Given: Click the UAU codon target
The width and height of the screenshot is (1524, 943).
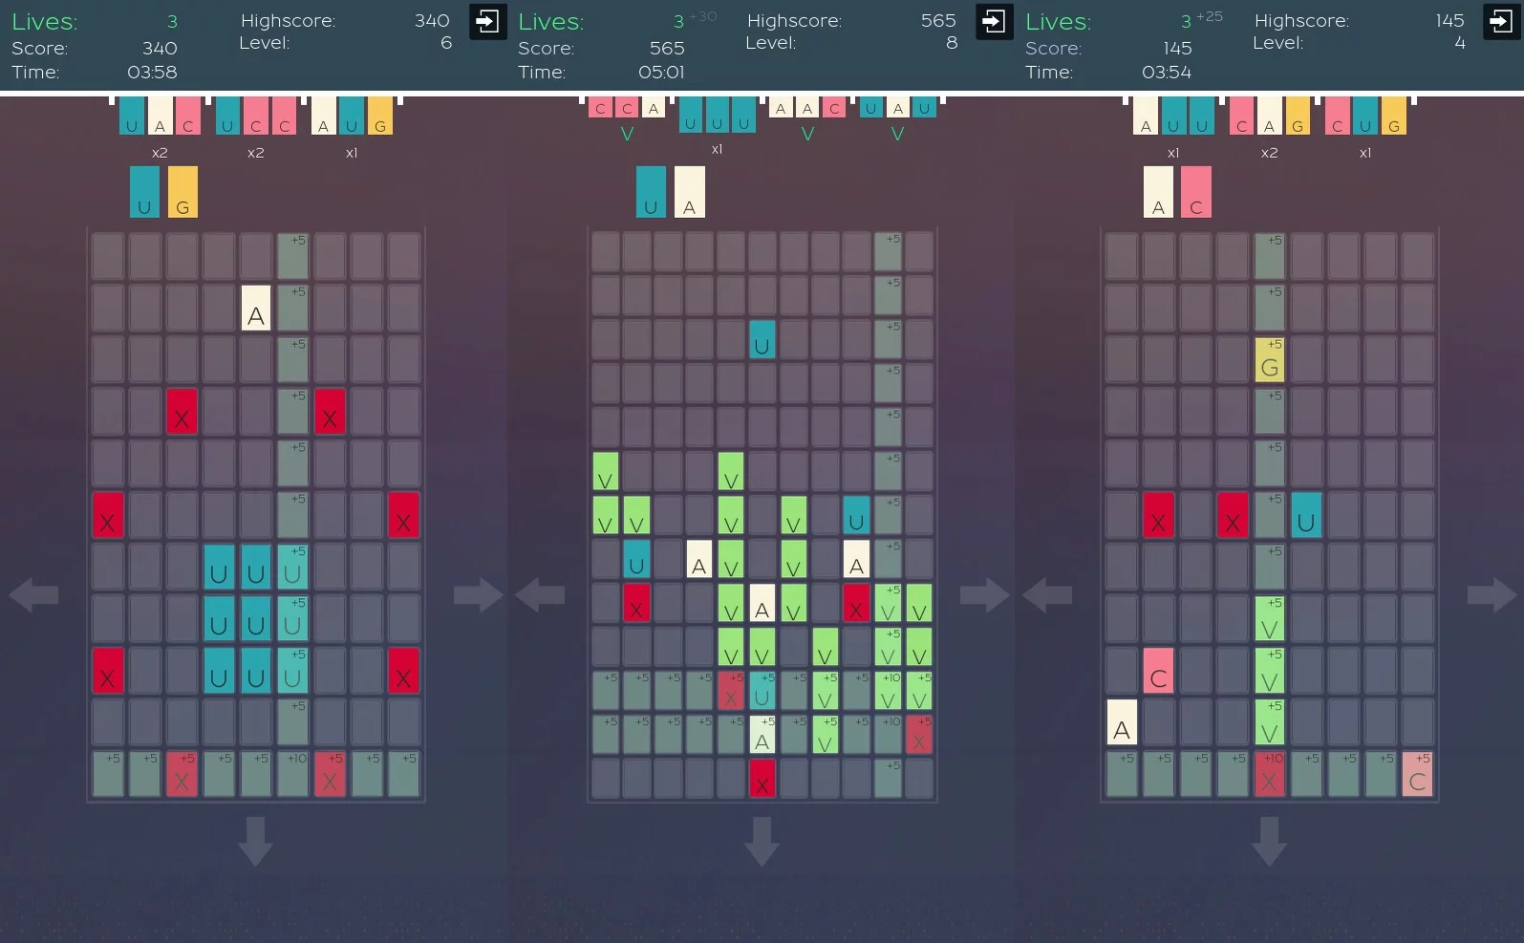Looking at the screenshot, I should (x=897, y=107).
